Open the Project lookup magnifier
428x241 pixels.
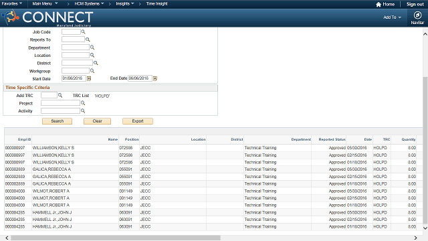(x=83, y=103)
